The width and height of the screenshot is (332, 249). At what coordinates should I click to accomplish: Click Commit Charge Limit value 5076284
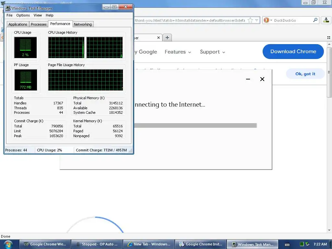click(56, 131)
